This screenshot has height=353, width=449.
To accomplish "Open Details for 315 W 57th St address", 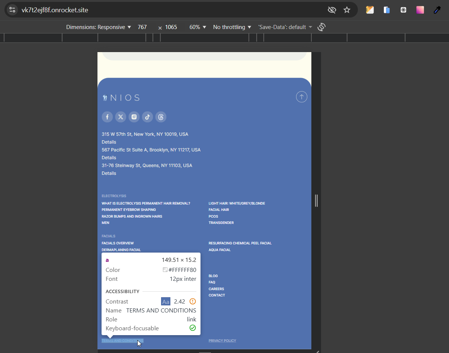I will pyautogui.click(x=109, y=142).
